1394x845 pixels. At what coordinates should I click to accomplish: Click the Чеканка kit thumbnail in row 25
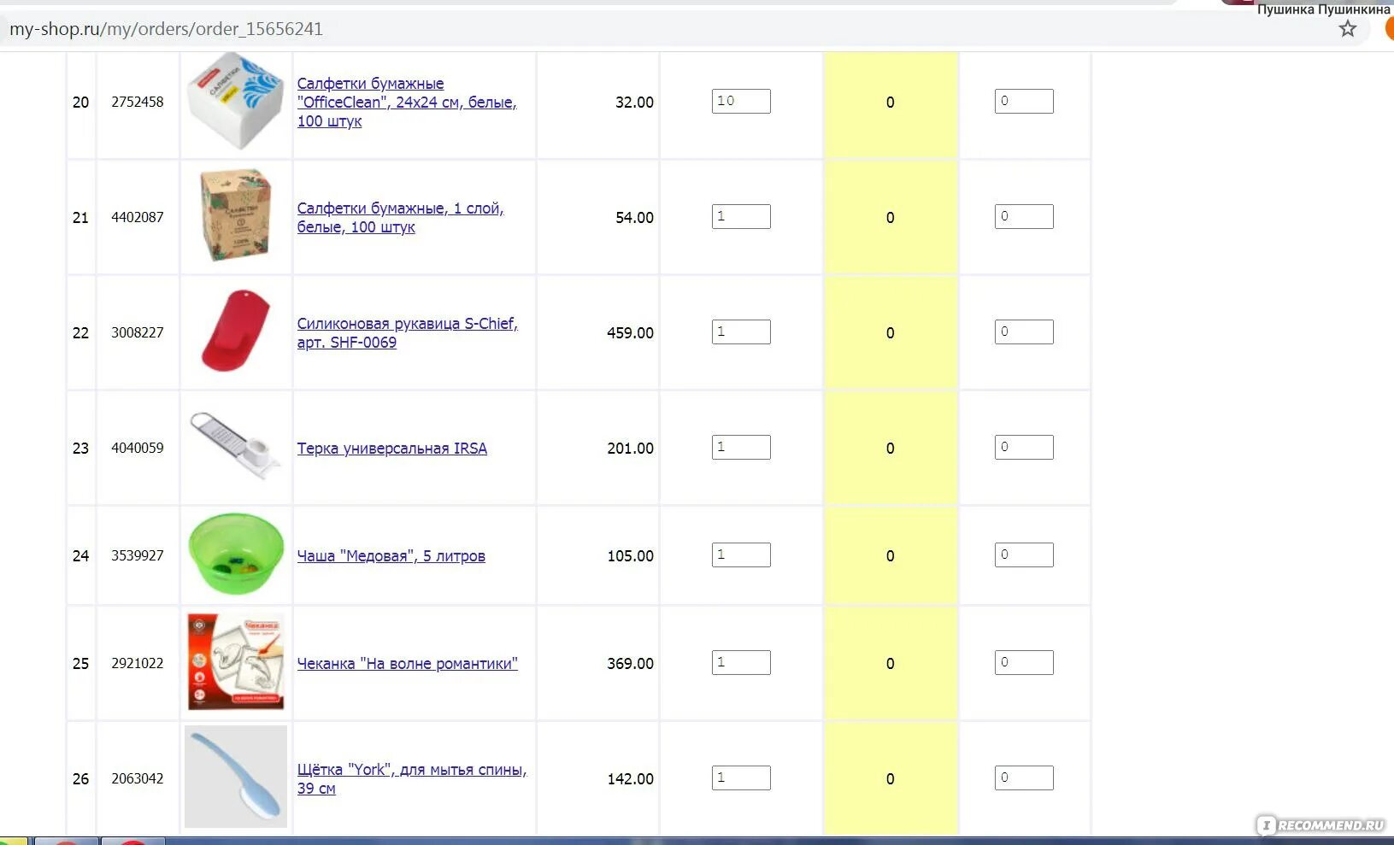236,662
